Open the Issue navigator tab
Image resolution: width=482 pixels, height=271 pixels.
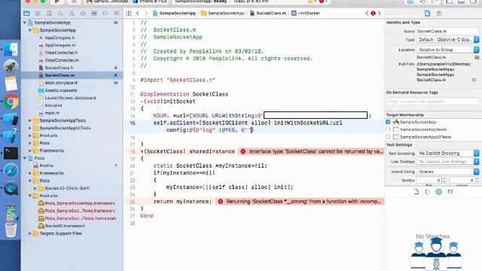[x=72, y=14]
